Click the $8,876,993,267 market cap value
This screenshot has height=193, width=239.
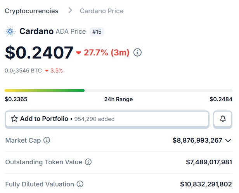(x=197, y=140)
